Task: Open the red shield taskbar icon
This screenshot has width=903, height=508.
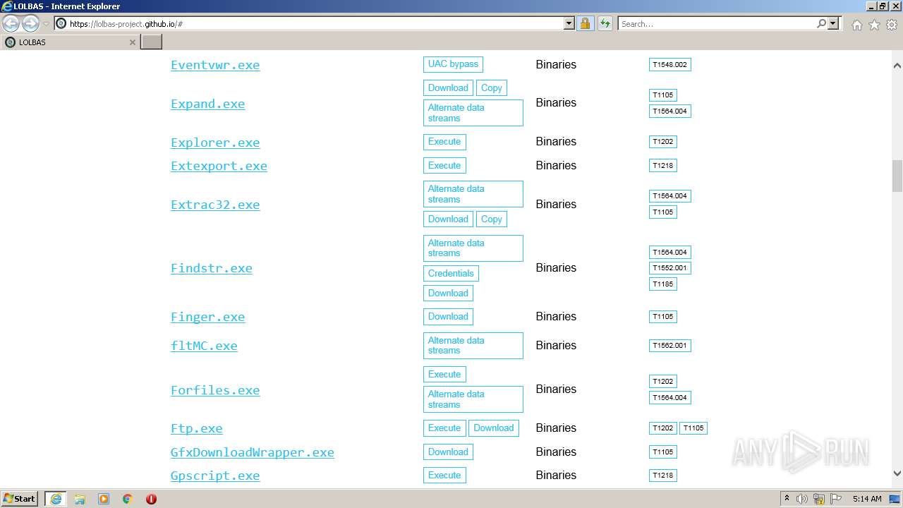Action: tap(151, 499)
